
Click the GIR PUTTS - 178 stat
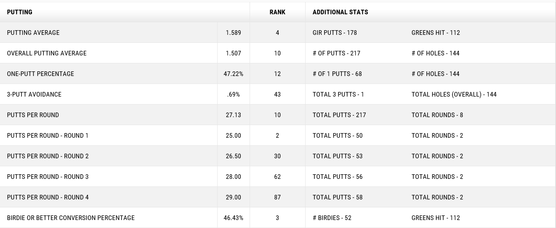tap(335, 33)
